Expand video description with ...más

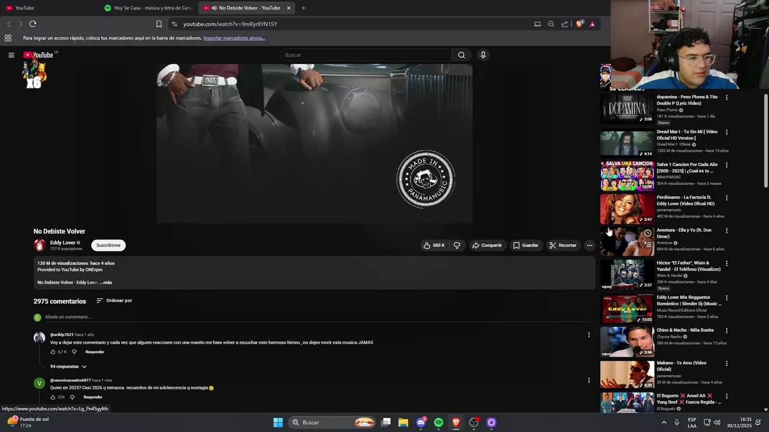point(106,283)
